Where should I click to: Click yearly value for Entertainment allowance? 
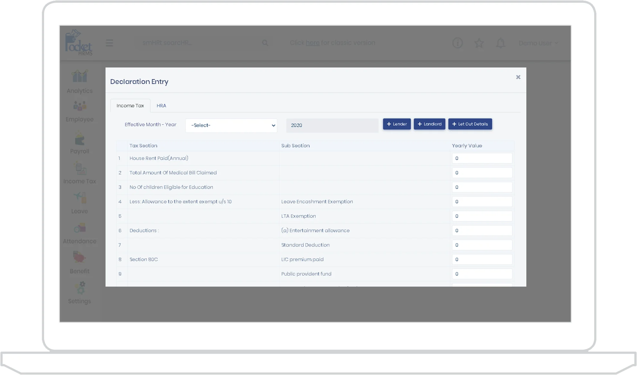coord(482,231)
